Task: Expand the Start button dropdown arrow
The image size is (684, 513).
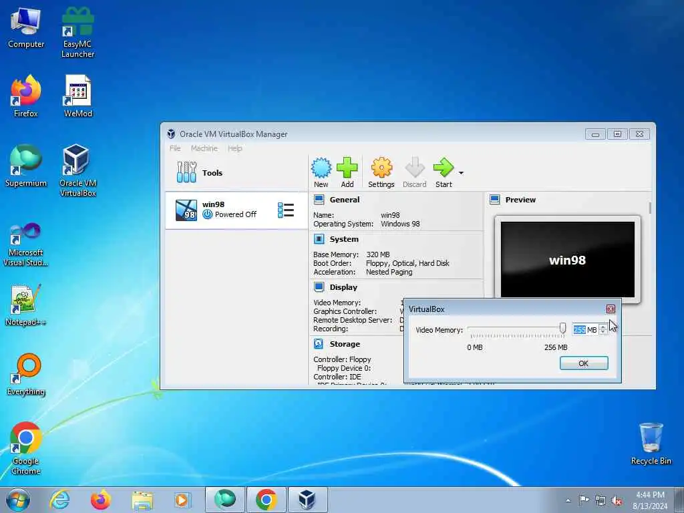Action: [x=461, y=173]
